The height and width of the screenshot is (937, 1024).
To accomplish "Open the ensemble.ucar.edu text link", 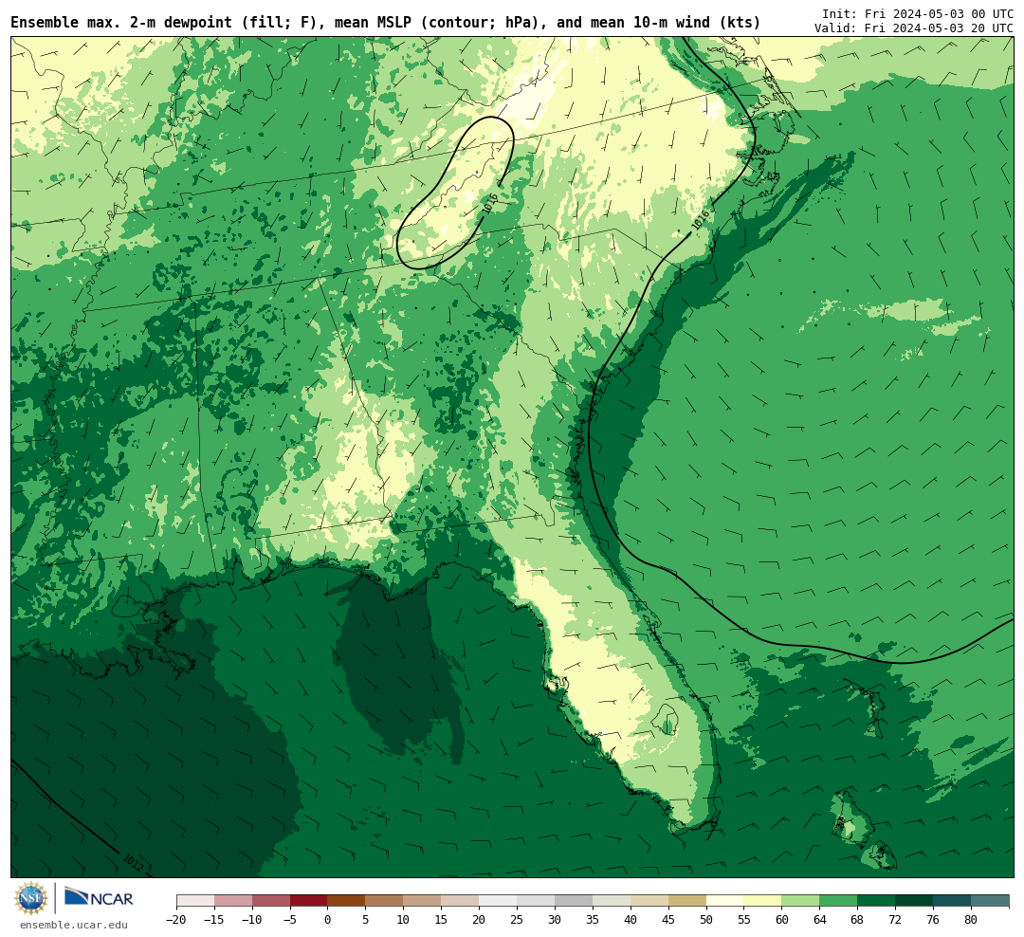I will point(74,925).
